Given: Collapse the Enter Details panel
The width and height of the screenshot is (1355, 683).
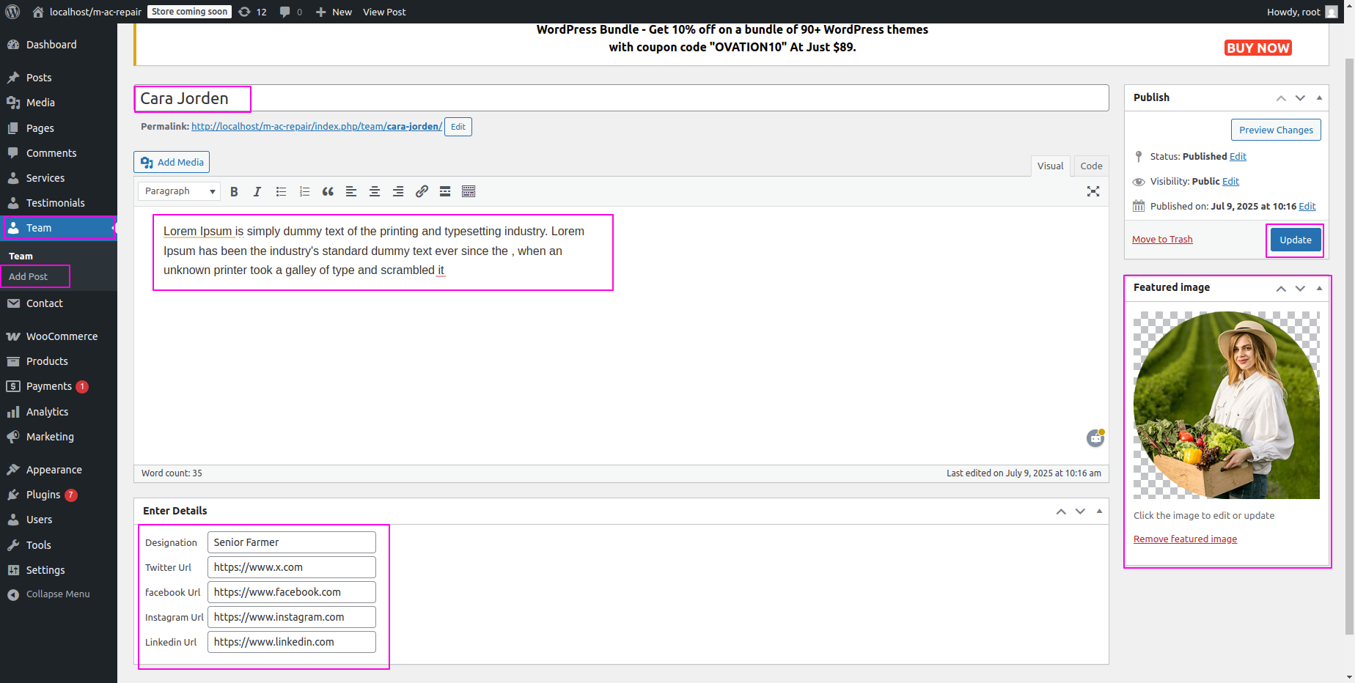Looking at the screenshot, I should click(x=1099, y=511).
